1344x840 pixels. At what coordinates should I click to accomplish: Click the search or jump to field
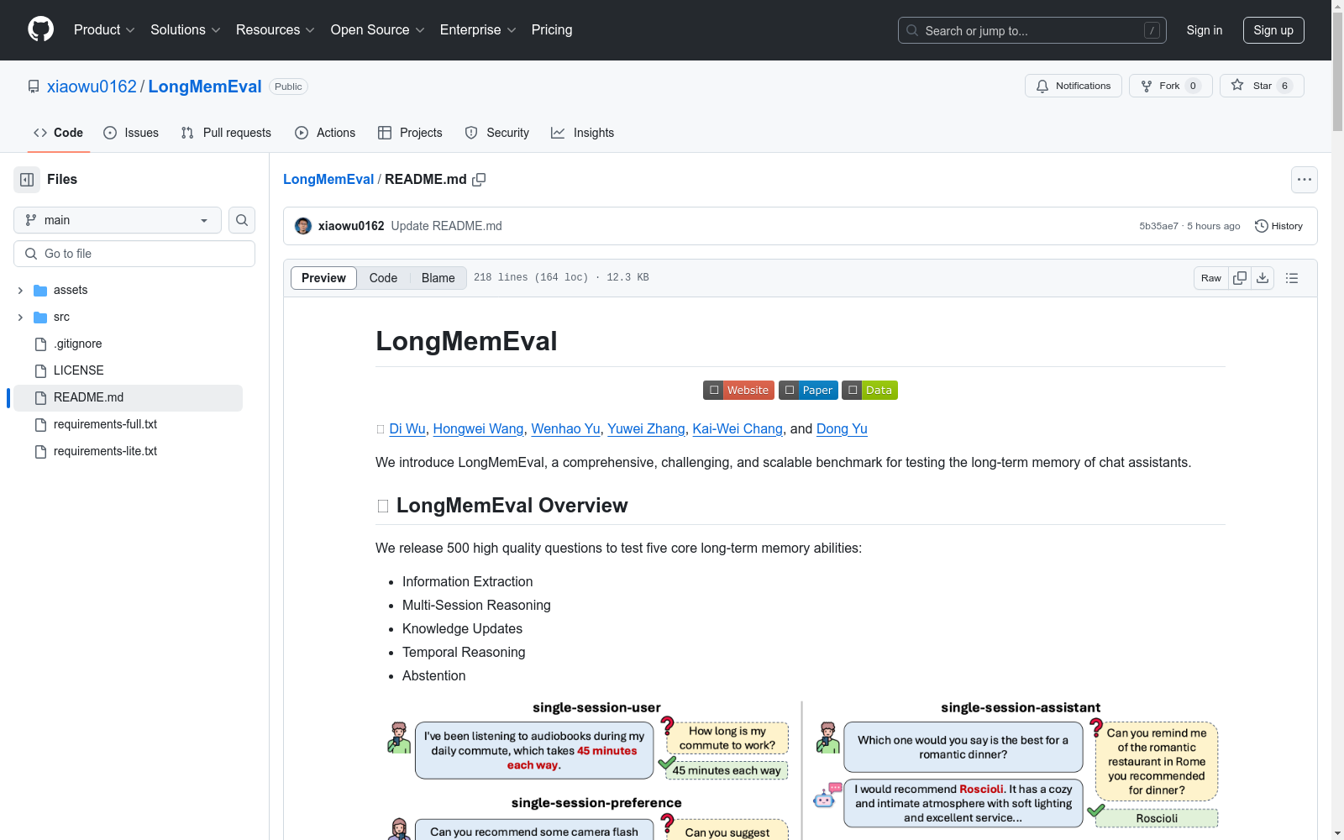[1032, 30]
